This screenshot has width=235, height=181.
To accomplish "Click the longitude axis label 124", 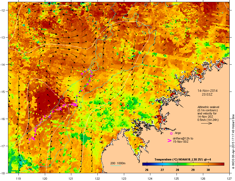I will pyautogui.click(x=150, y=178).
